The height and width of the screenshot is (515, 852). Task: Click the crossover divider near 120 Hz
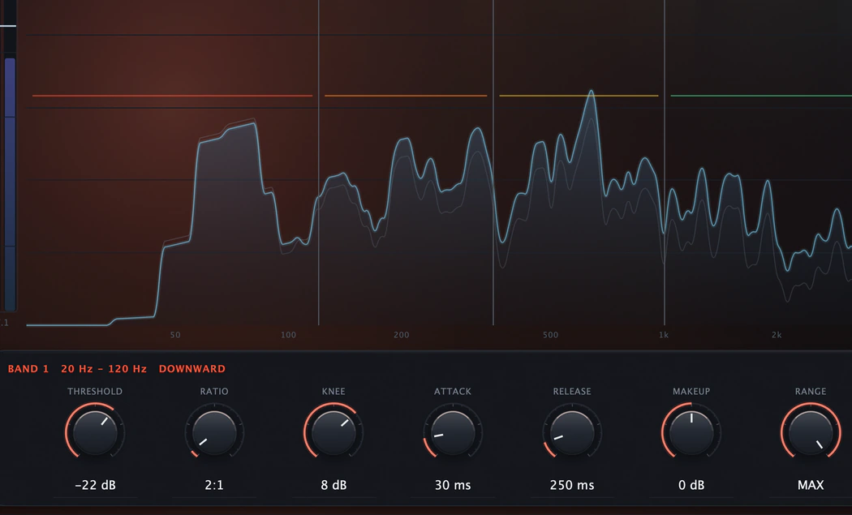pyautogui.click(x=318, y=163)
